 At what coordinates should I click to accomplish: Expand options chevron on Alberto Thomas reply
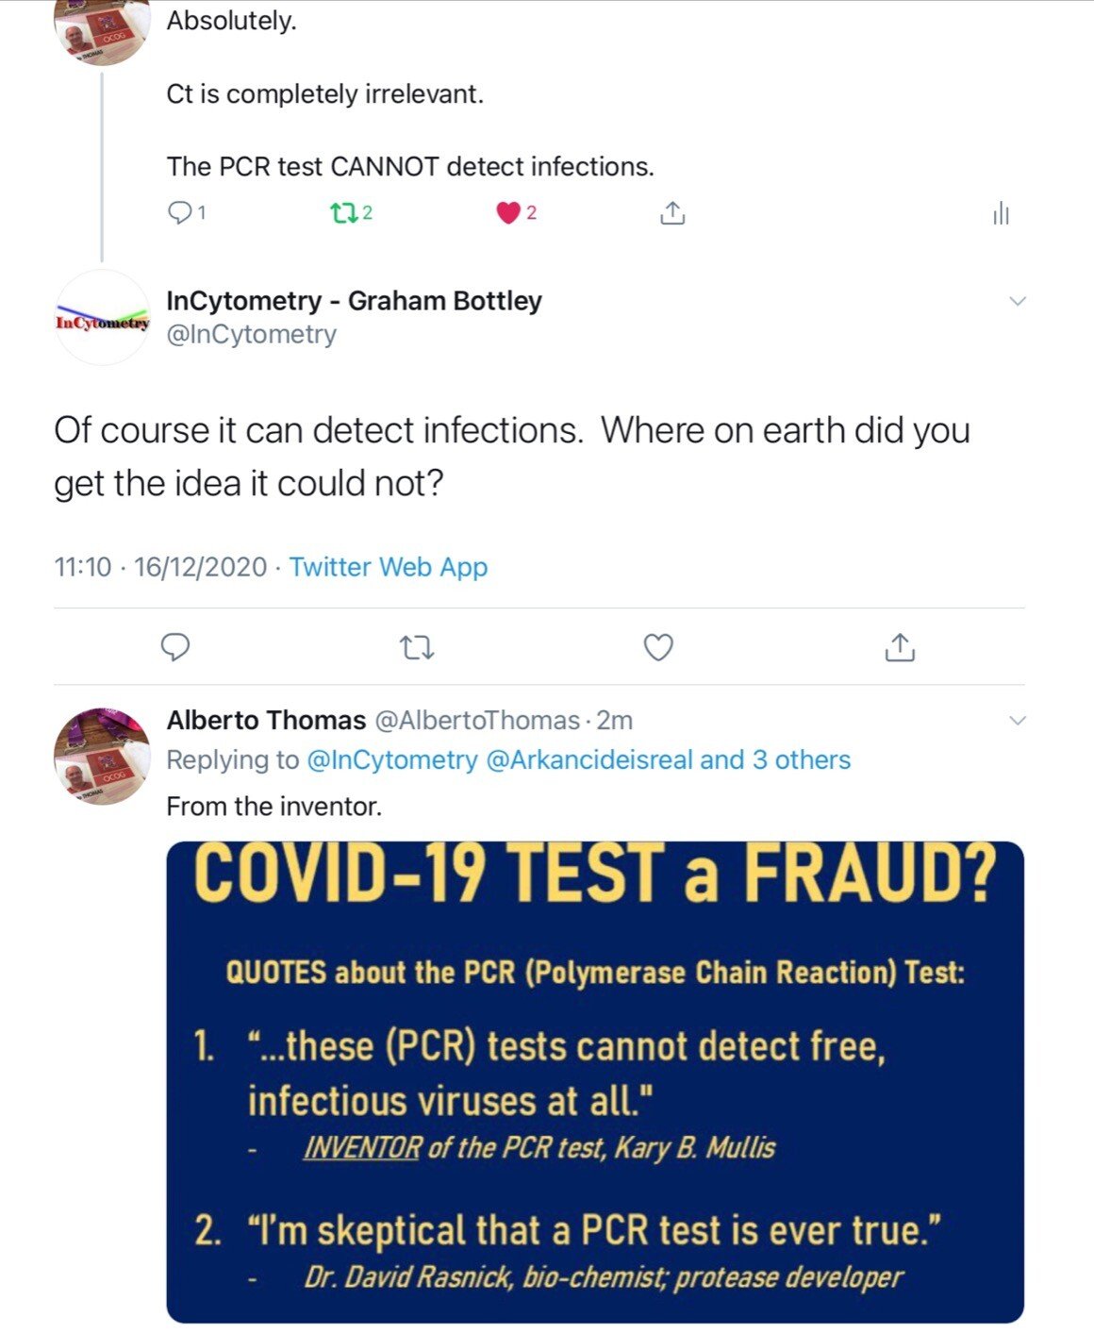click(x=1017, y=721)
